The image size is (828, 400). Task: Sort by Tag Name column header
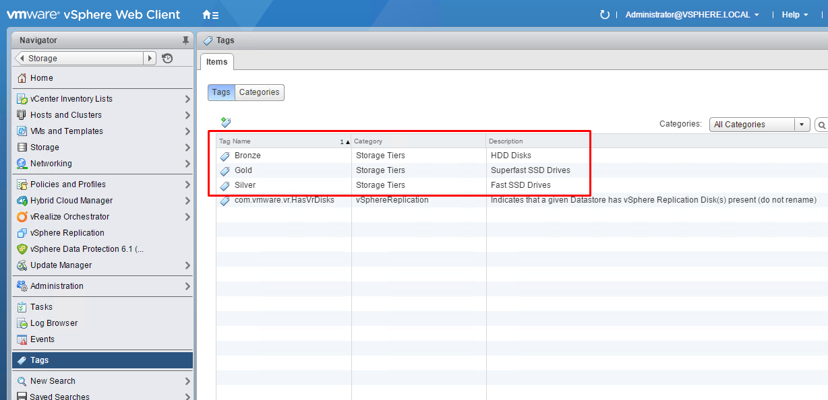point(284,141)
